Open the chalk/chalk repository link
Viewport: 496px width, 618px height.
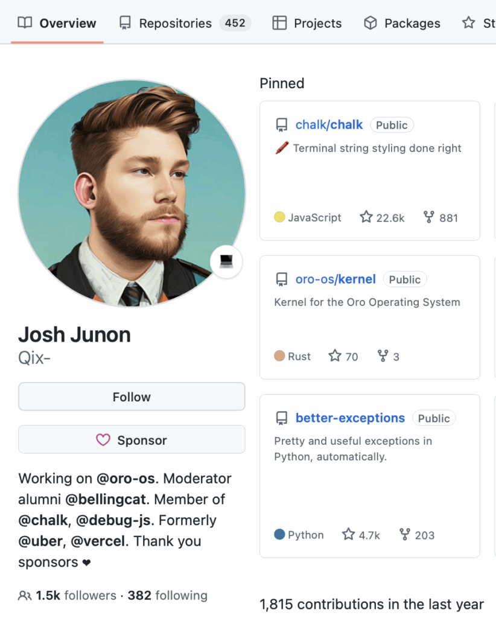click(329, 125)
